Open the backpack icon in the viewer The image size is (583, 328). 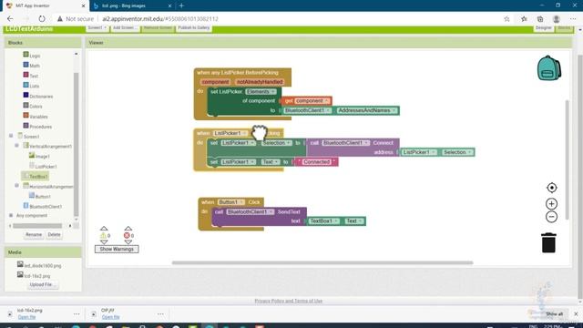pos(548,68)
